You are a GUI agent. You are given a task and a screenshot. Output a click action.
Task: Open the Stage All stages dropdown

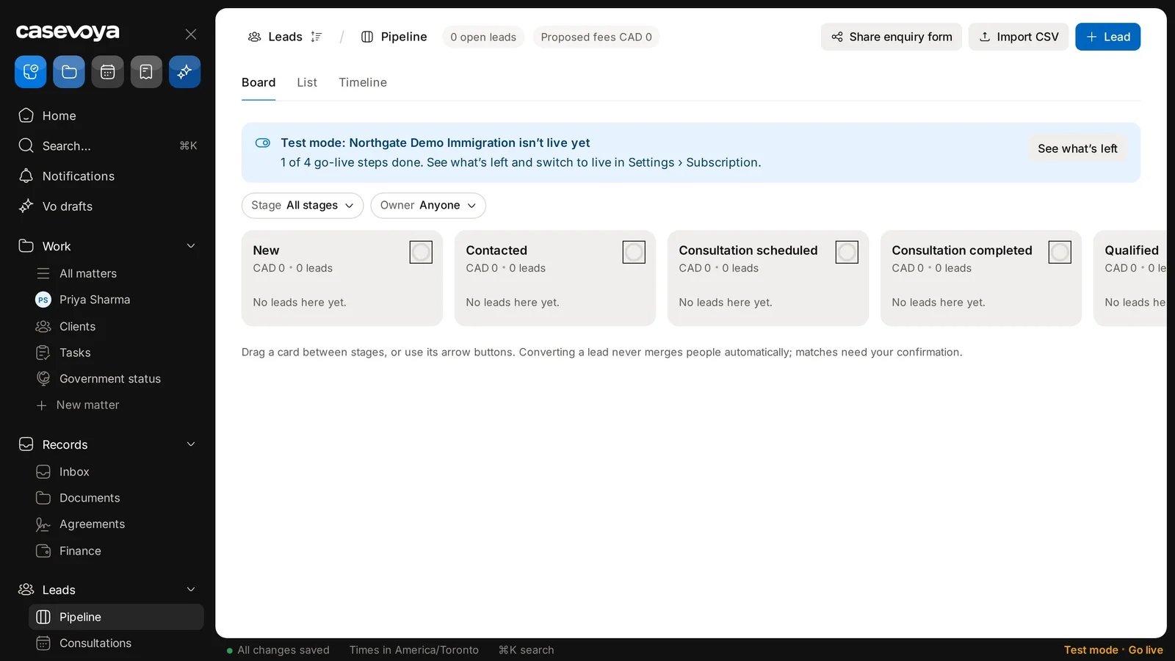pyautogui.click(x=303, y=206)
